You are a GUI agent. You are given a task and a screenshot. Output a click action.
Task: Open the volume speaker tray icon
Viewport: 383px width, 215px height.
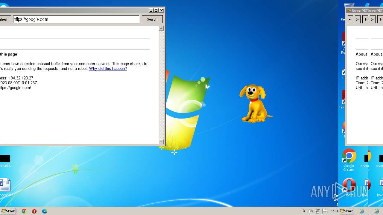[x=310, y=211]
